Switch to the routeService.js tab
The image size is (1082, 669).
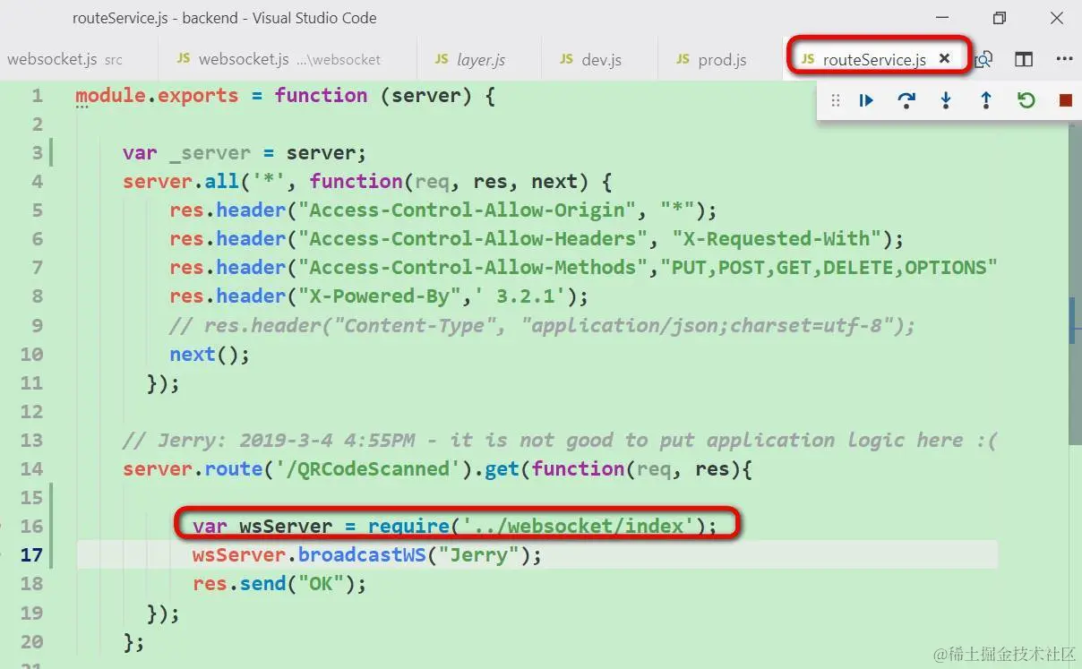(876, 58)
